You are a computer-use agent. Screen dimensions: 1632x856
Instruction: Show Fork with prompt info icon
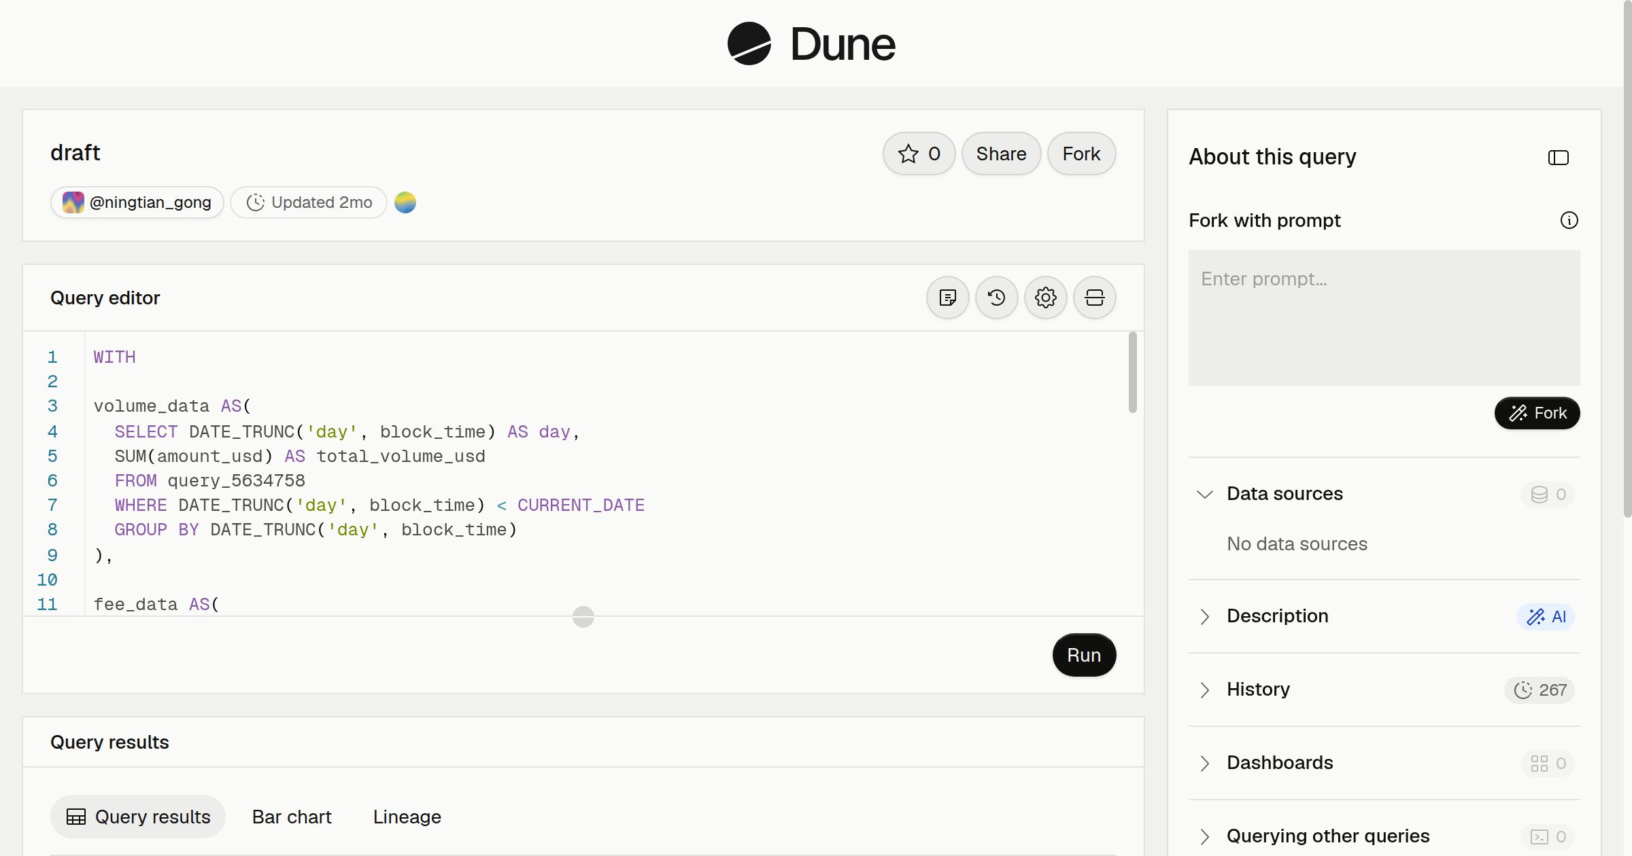coord(1569,220)
